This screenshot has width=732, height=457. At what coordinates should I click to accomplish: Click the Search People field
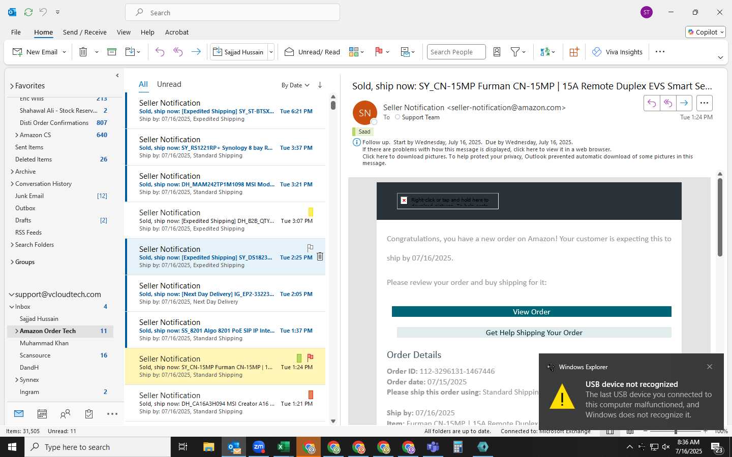pyautogui.click(x=456, y=52)
